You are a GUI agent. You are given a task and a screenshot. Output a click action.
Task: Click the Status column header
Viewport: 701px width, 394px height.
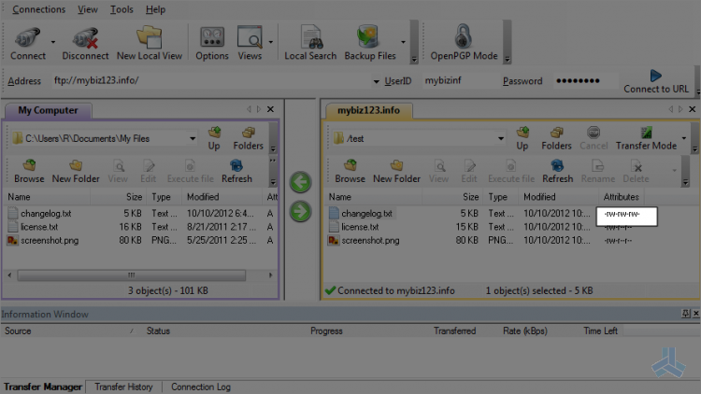158,331
